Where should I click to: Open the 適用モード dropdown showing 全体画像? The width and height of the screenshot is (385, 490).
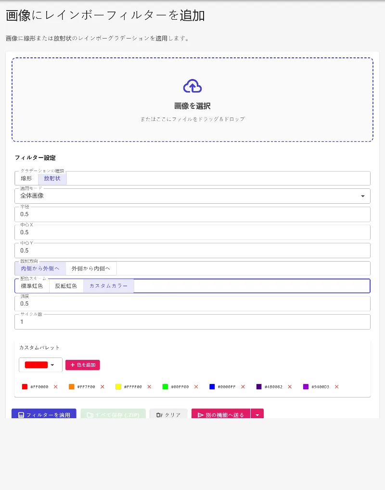point(192,196)
